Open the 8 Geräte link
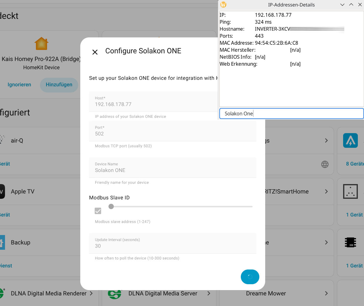This screenshot has height=306, width=364. coord(355,164)
